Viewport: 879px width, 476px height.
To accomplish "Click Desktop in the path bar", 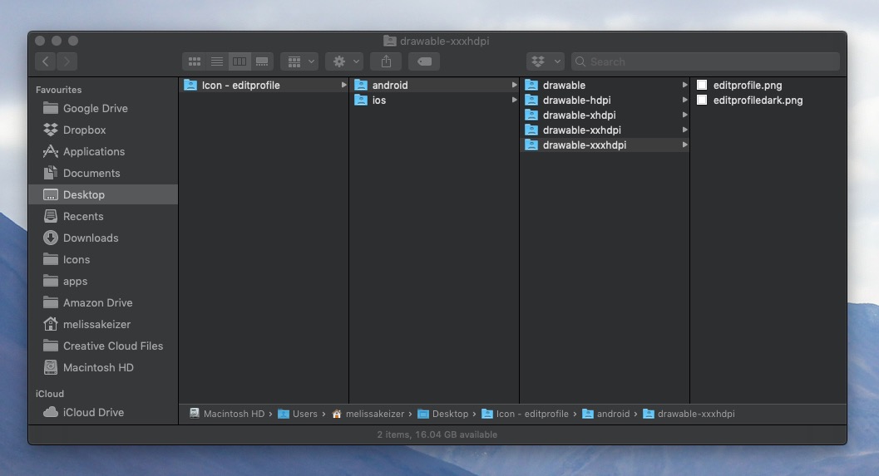I will [443, 414].
